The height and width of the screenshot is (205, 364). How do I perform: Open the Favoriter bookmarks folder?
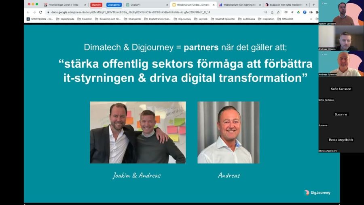85,19
